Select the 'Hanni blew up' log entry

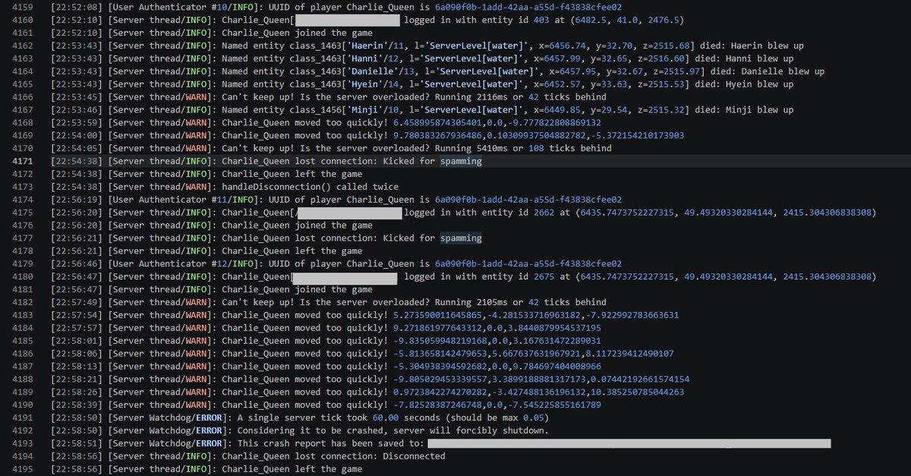click(x=422, y=58)
